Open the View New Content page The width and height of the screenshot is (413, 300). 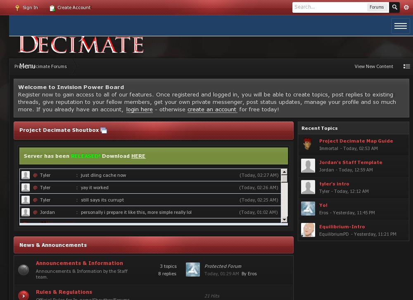pyautogui.click(x=374, y=66)
